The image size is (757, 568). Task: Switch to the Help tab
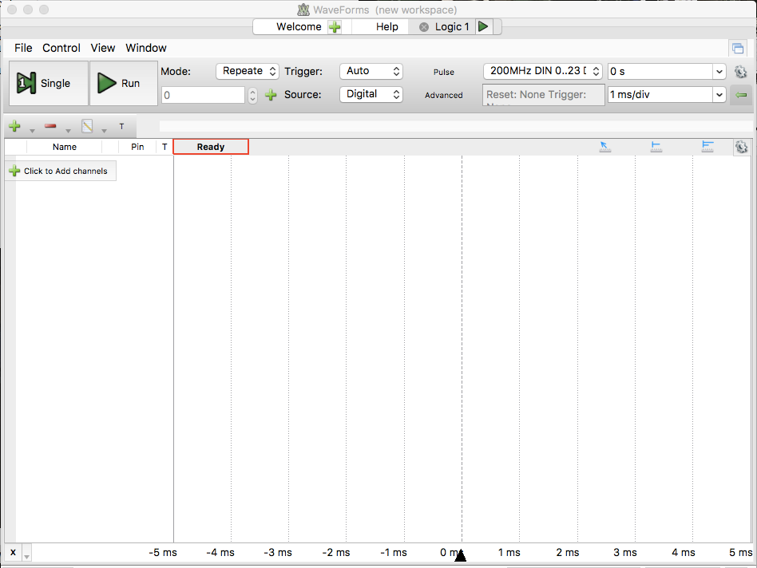pos(387,26)
